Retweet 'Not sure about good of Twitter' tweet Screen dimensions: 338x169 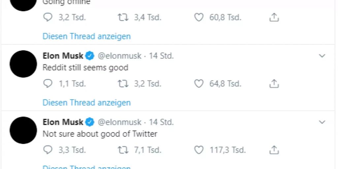[123, 150]
